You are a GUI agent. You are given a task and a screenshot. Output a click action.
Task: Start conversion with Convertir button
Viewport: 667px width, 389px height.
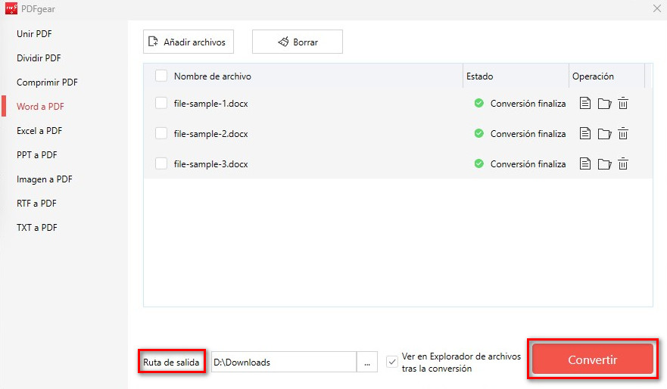593,359
